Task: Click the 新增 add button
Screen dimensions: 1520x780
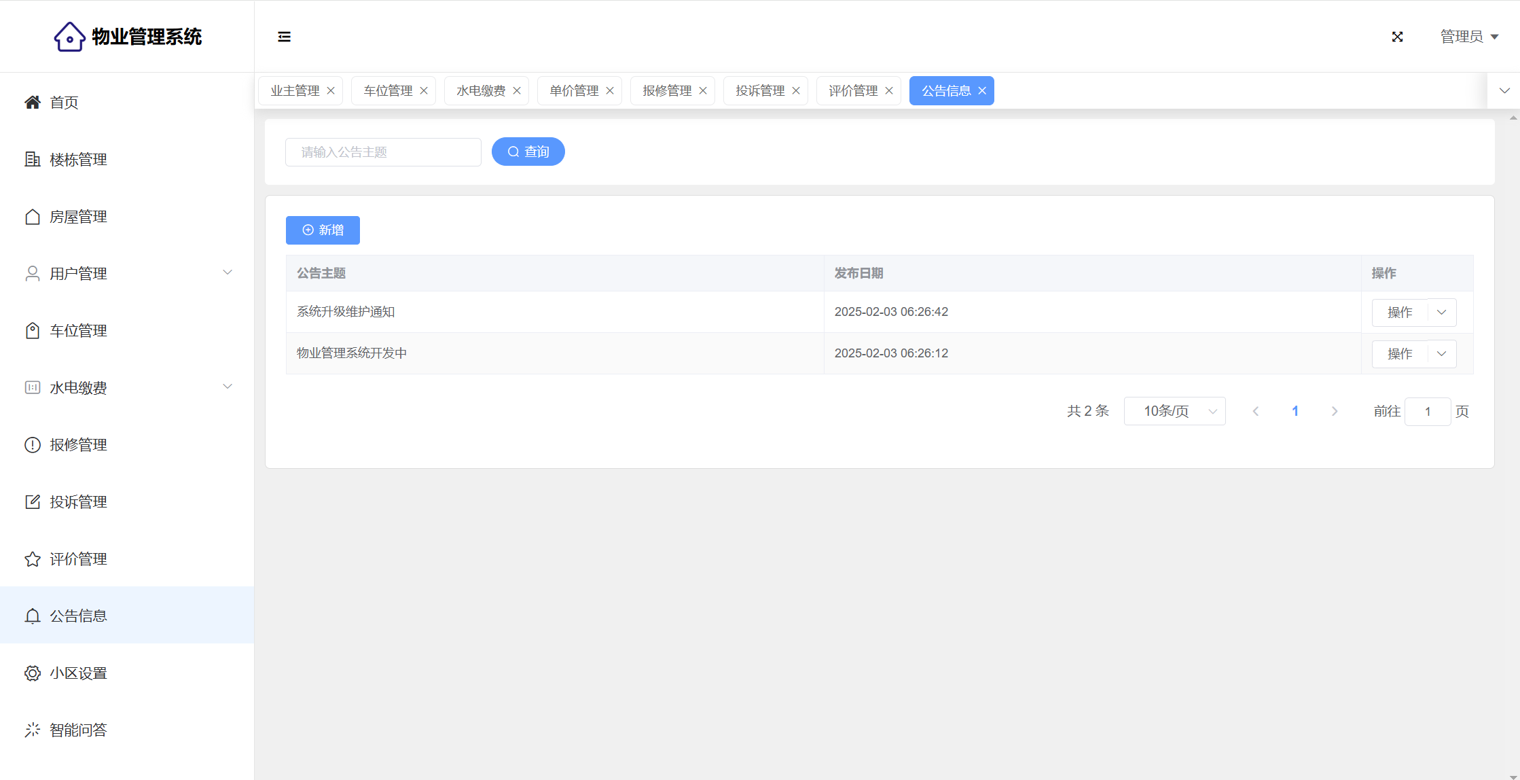Action: point(323,230)
